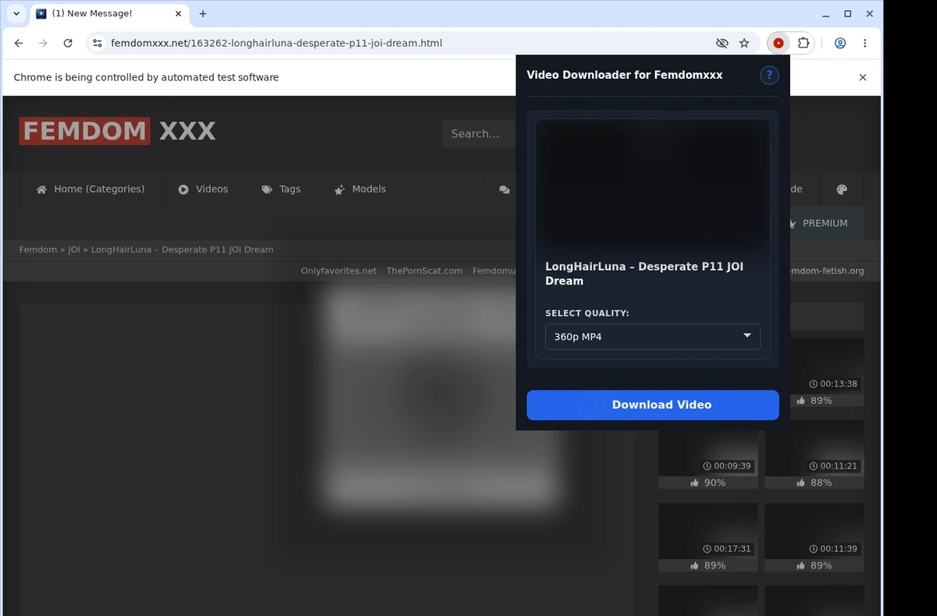This screenshot has width=937, height=616.
Task: Open the extension help question mark icon
Action: (x=769, y=75)
